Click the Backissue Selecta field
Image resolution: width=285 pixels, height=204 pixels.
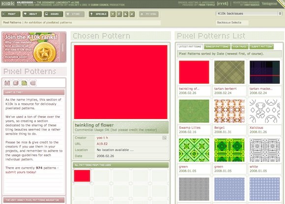click(x=232, y=22)
